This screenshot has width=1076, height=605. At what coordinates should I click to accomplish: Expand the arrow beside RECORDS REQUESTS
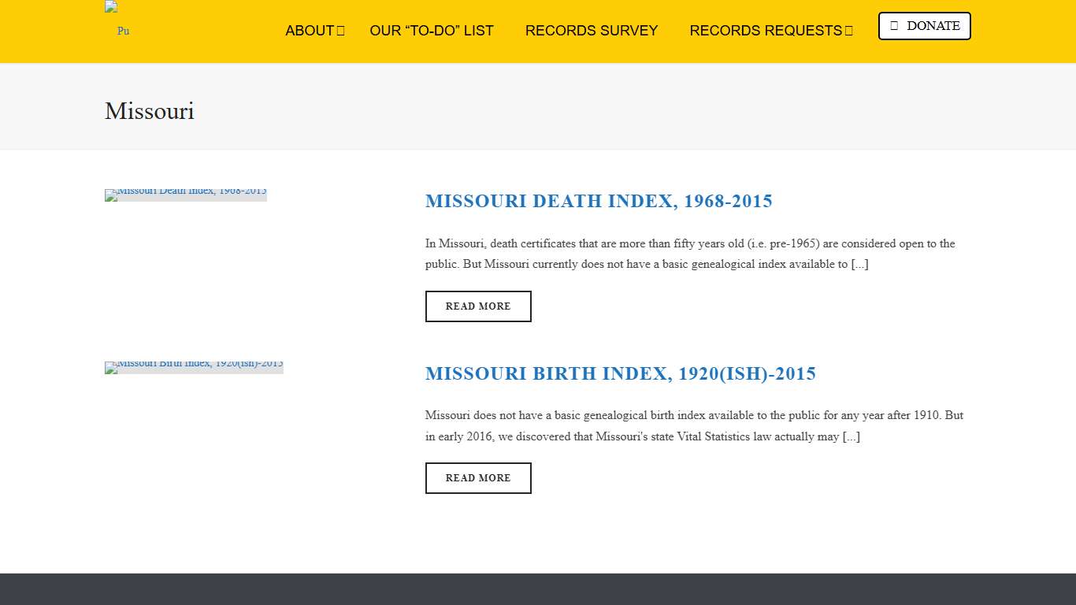(849, 31)
